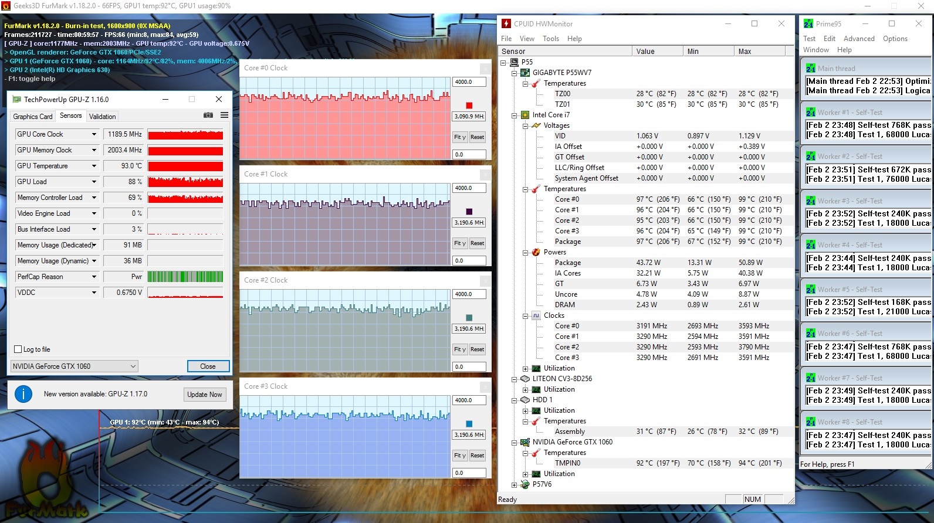Open the VDDC sensor dropdown in GPU-Z
This screenshot has height=523, width=934.
click(94, 293)
